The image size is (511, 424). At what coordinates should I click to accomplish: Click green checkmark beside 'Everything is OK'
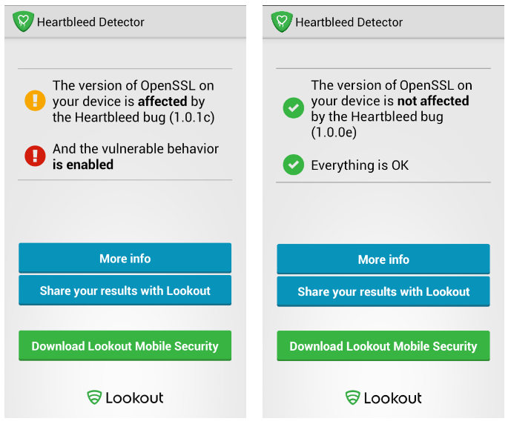(294, 165)
